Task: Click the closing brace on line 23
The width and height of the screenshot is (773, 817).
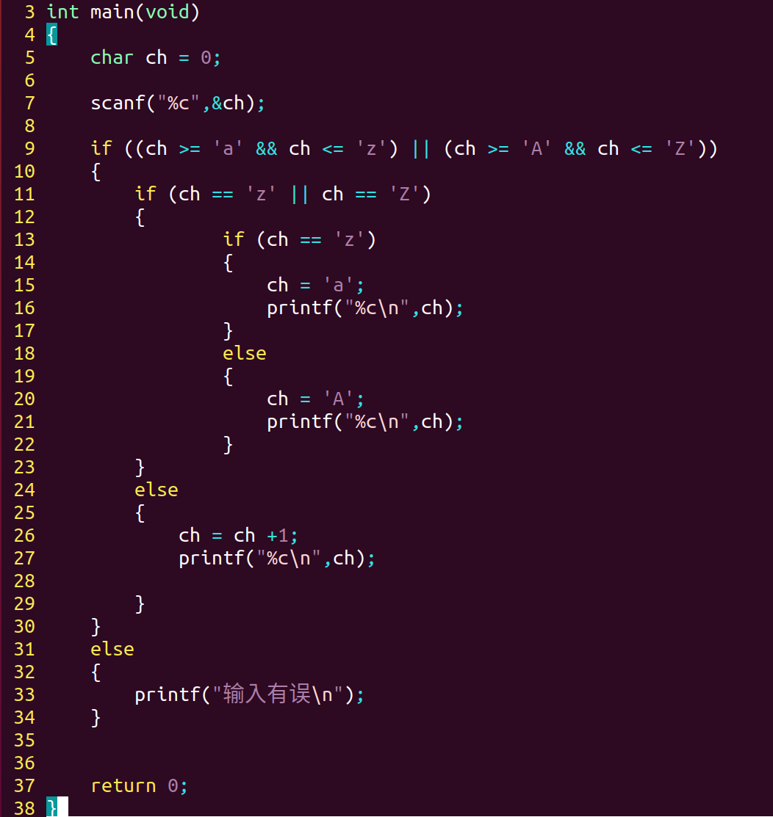Action: pos(140,468)
